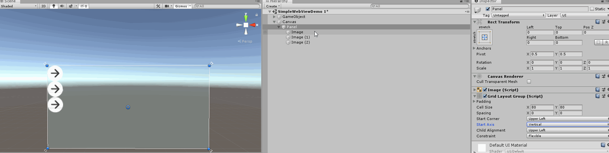The image size is (609, 153).
Task: Select the Inspector tab
Action: (486, 1)
